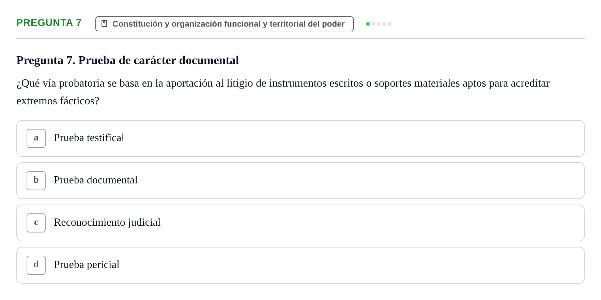Choose answer Prueba pericial
This screenshot has width=601, height=300.
tap(87, 265)
